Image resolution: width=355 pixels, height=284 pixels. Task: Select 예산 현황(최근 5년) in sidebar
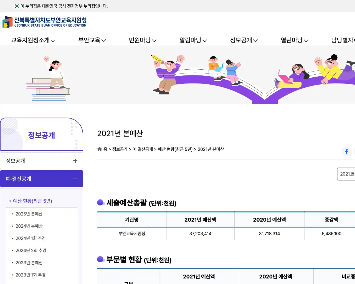pos(32,201)
